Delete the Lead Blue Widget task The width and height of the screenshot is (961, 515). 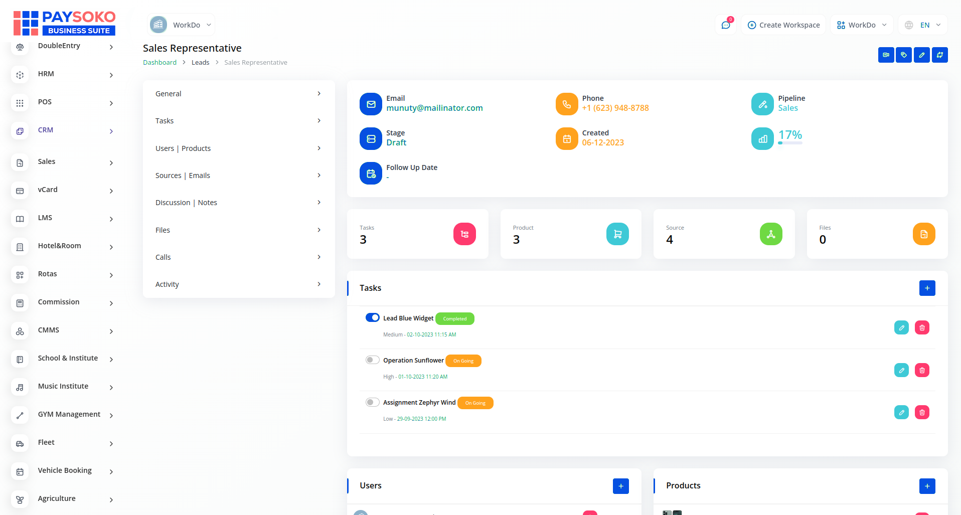point(922,328)
